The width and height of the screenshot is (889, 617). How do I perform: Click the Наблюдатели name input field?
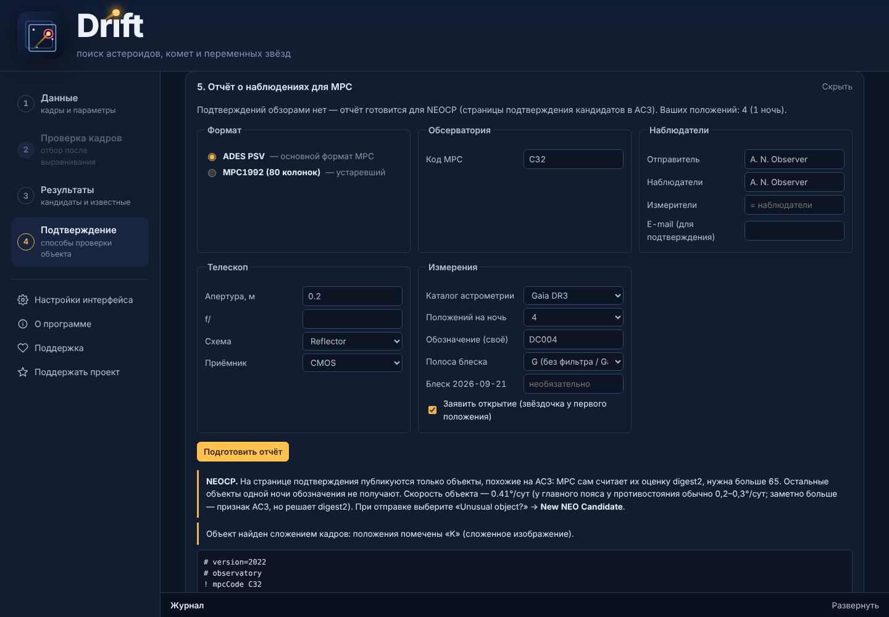(x=795, y=182)
